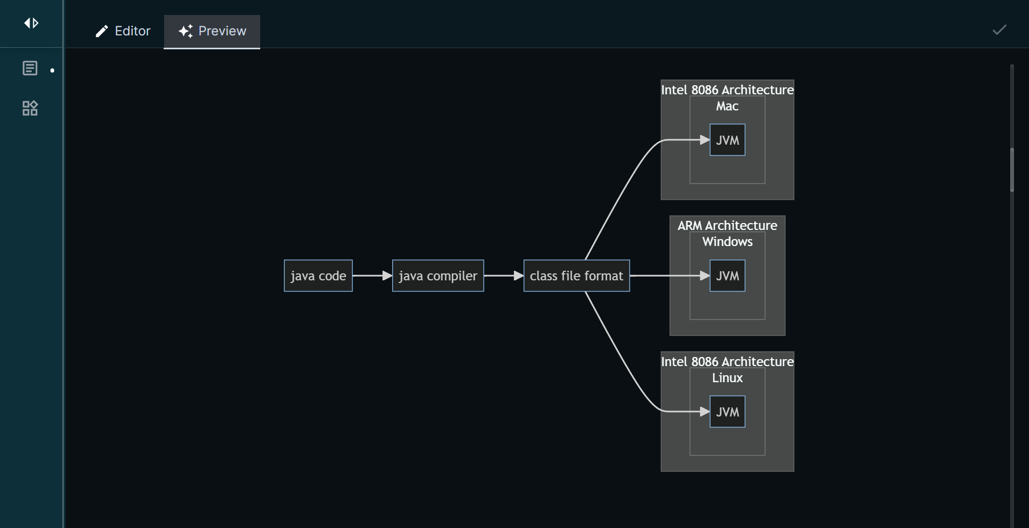
Task: Click JVM node inside Windows box
Action: [x=727, y=276]
